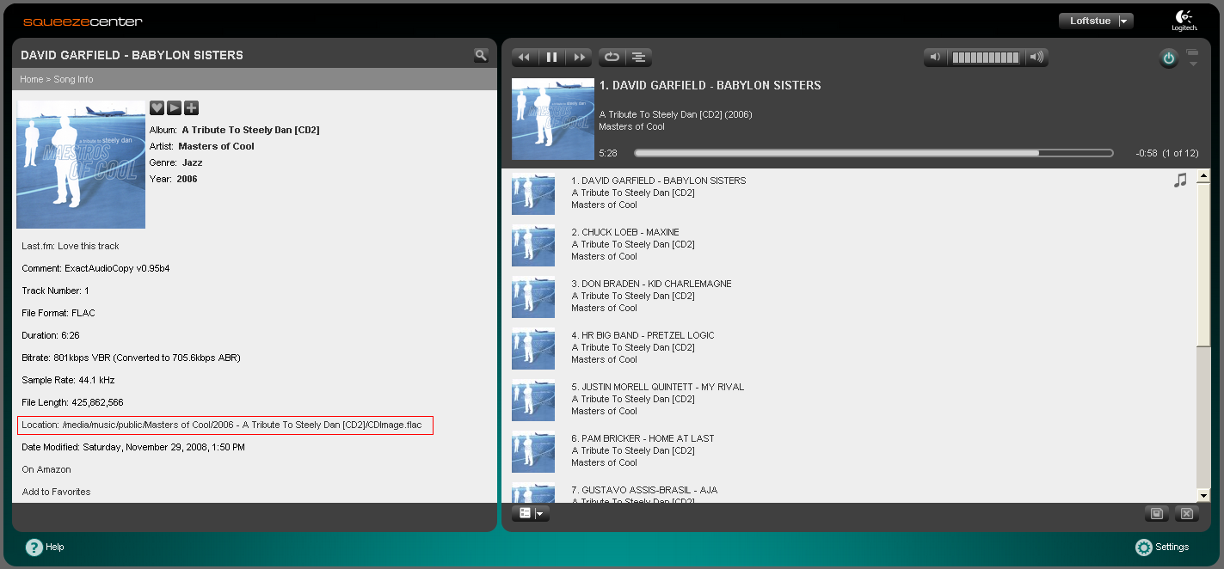The image size is (1224, 569).
Task: Skip to next track with fast-forward button
Action: [x=580, y=58]
